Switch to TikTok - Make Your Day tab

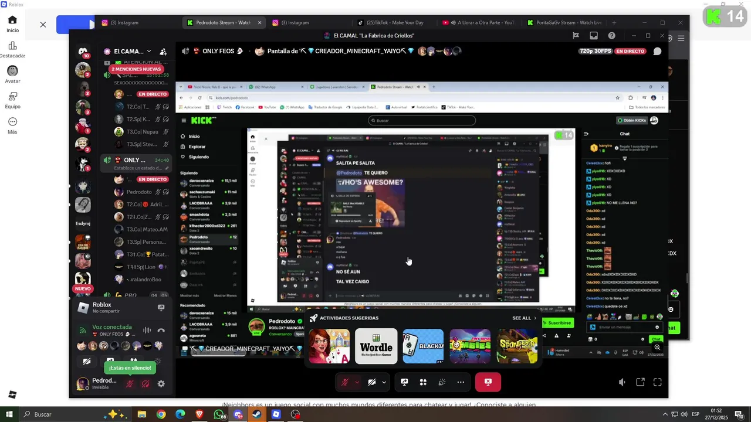[x=395, y=23]
